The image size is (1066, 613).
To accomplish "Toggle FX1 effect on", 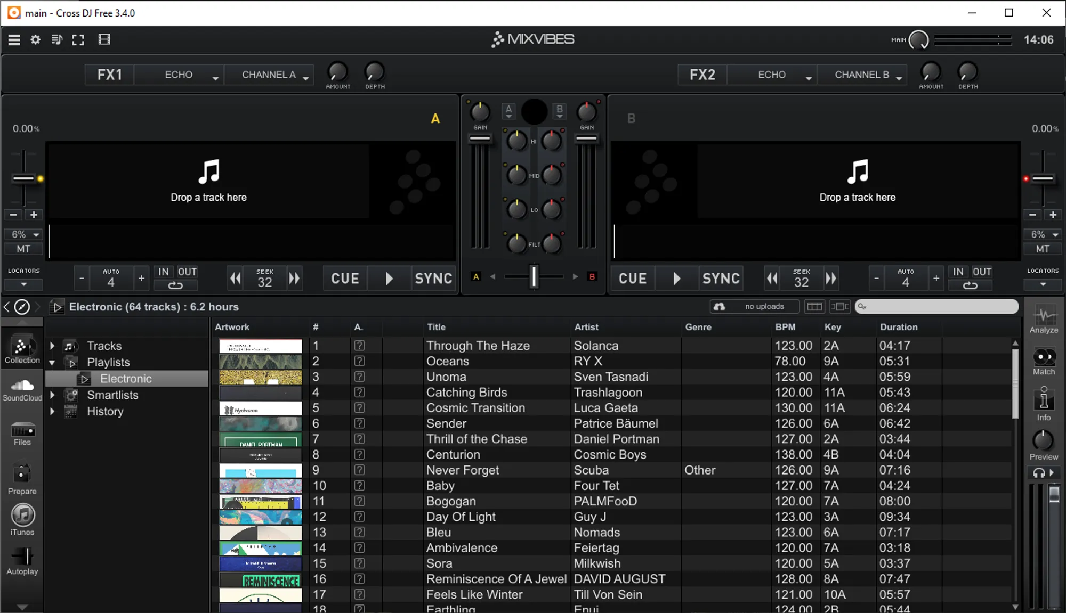I will click(x=109, y=75).
